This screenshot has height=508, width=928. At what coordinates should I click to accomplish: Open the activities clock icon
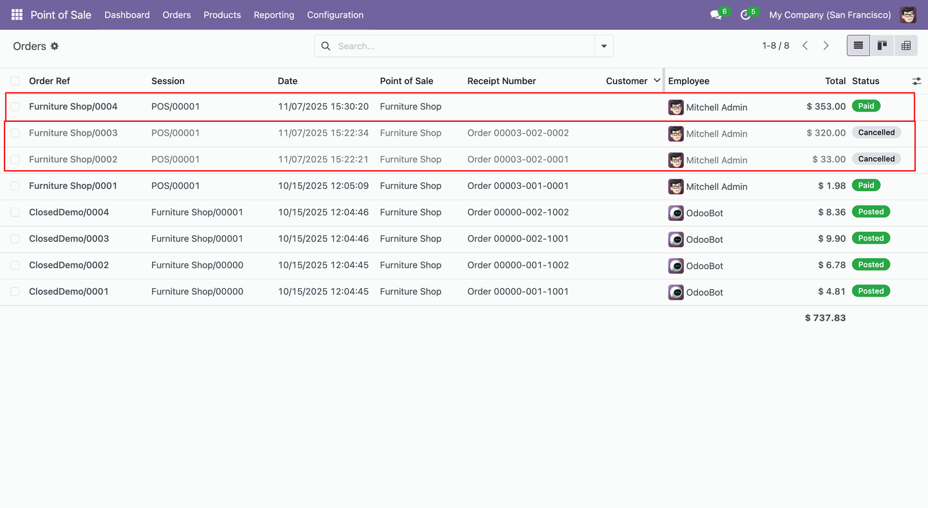[x=745, y=15]
